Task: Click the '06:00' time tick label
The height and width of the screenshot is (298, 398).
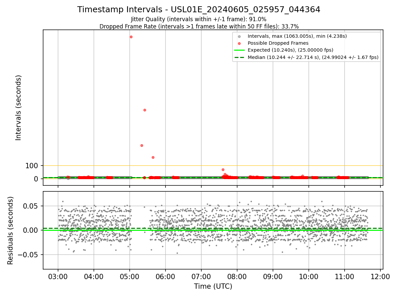Action: (166, 277)
